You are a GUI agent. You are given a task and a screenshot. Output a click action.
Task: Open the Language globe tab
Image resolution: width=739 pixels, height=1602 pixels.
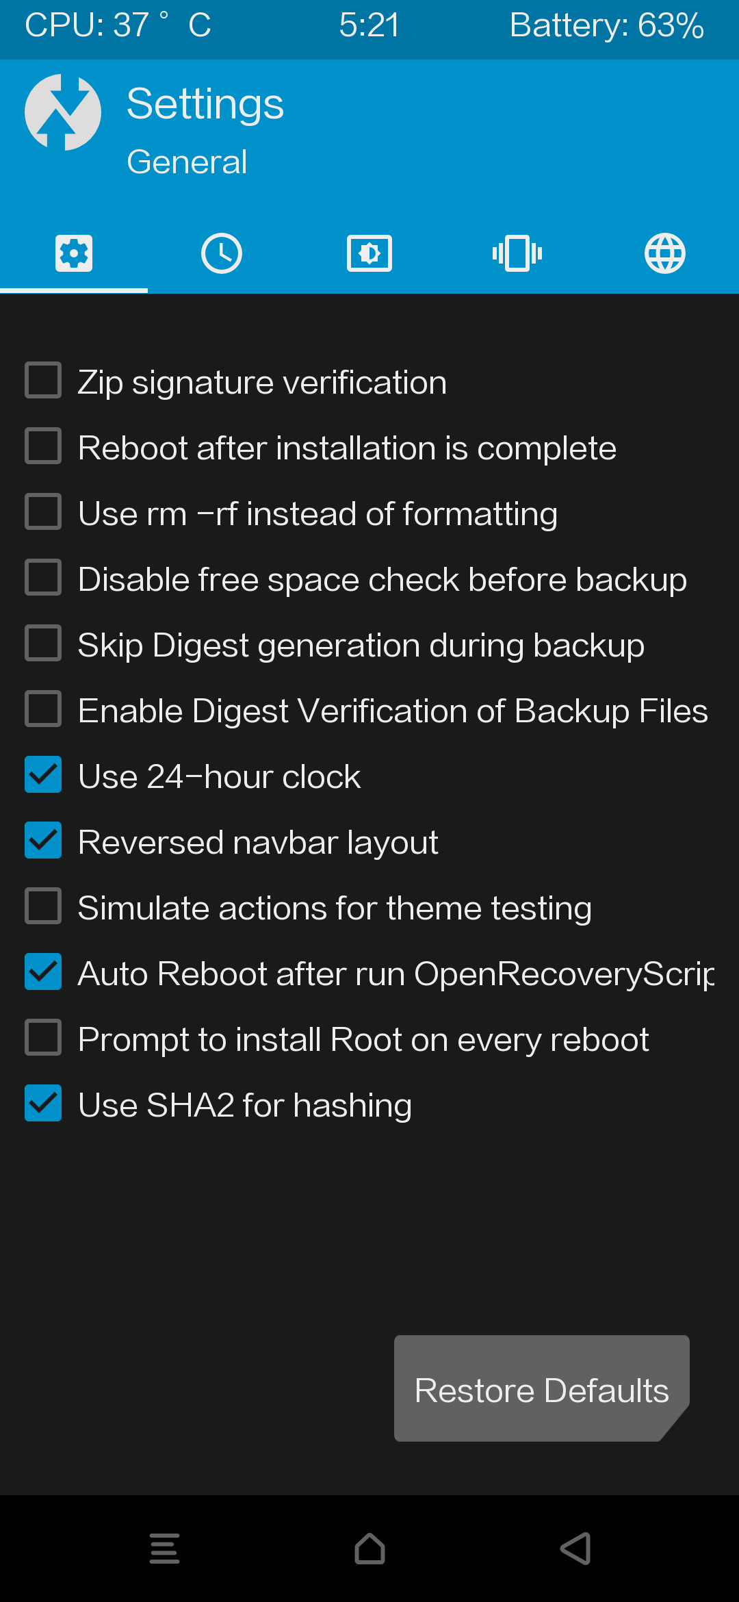coord(665,253)
